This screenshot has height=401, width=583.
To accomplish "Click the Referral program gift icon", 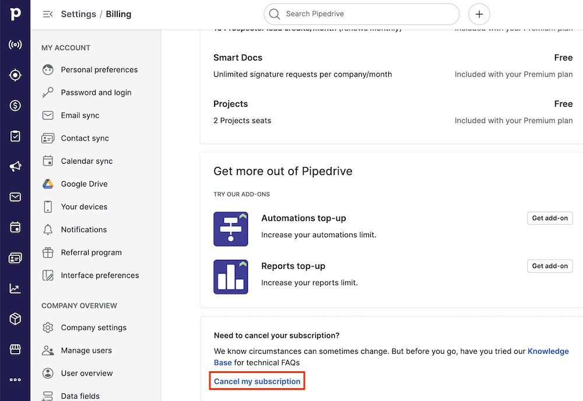I will pos(48,253).
